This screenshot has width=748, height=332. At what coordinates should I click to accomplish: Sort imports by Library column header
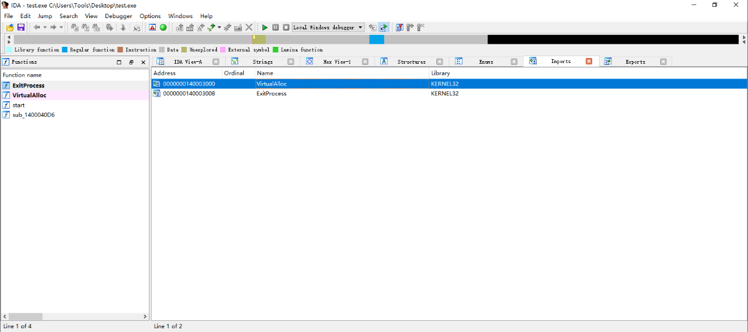point(588,73)
